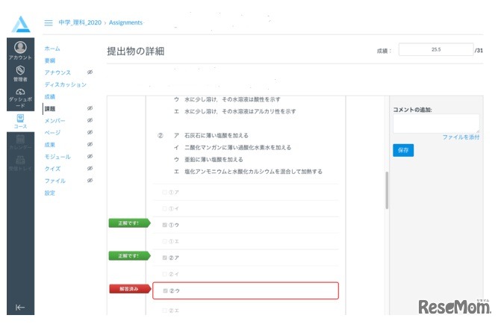This screenshot has width=501, height=324.
Task: Click the submission content vertical scrollbar
Action: 386,190
